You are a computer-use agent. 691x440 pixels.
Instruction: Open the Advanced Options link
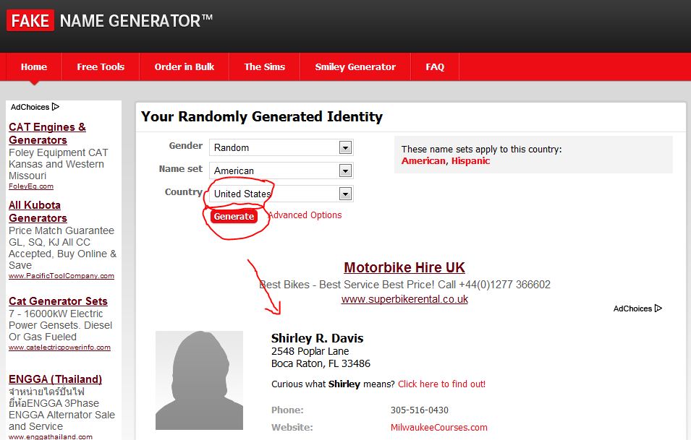coord(305,215)
